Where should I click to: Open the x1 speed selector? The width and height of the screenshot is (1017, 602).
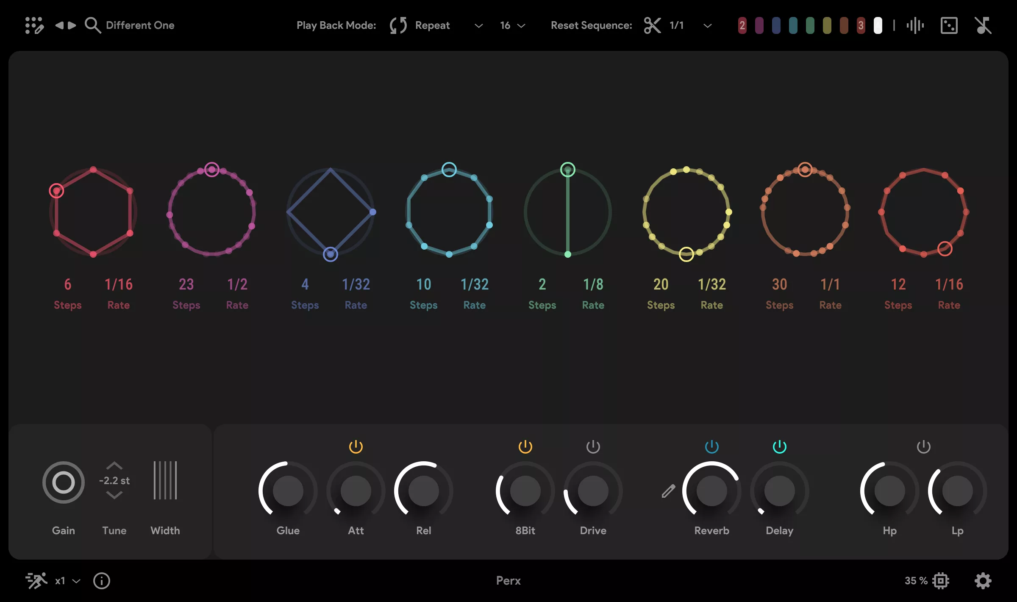[66, 581]
